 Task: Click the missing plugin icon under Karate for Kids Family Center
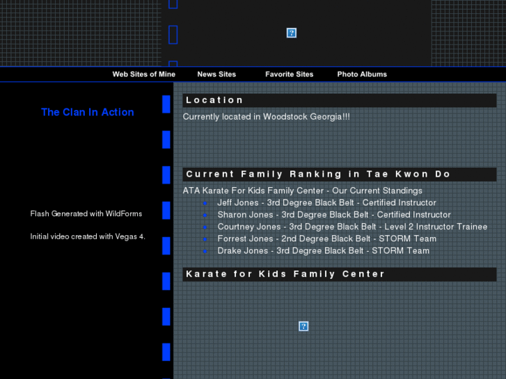(x=303, y=326)
